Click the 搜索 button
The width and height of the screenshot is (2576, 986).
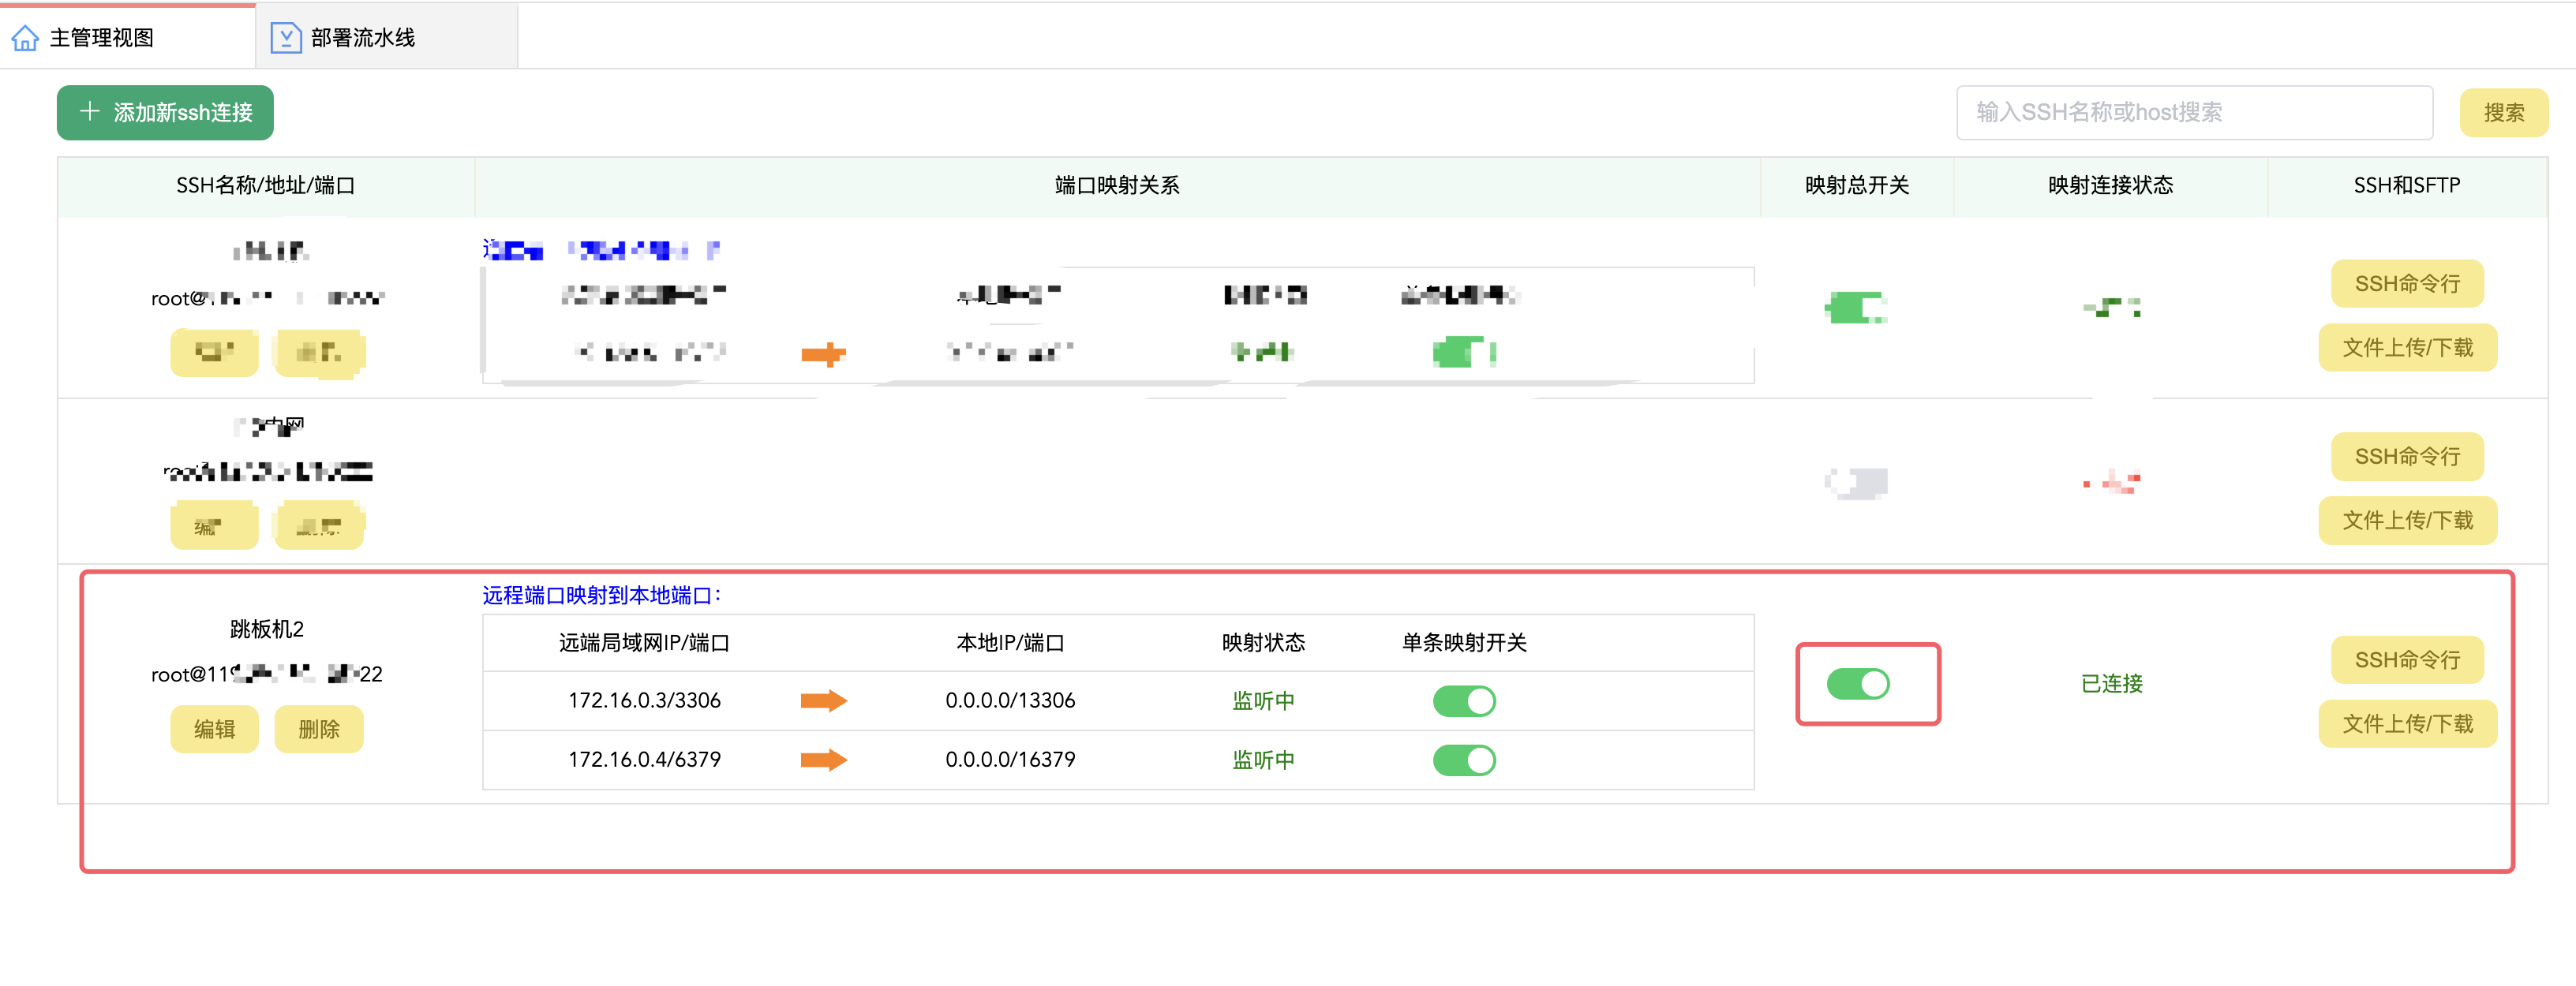tap(2503, 113)
